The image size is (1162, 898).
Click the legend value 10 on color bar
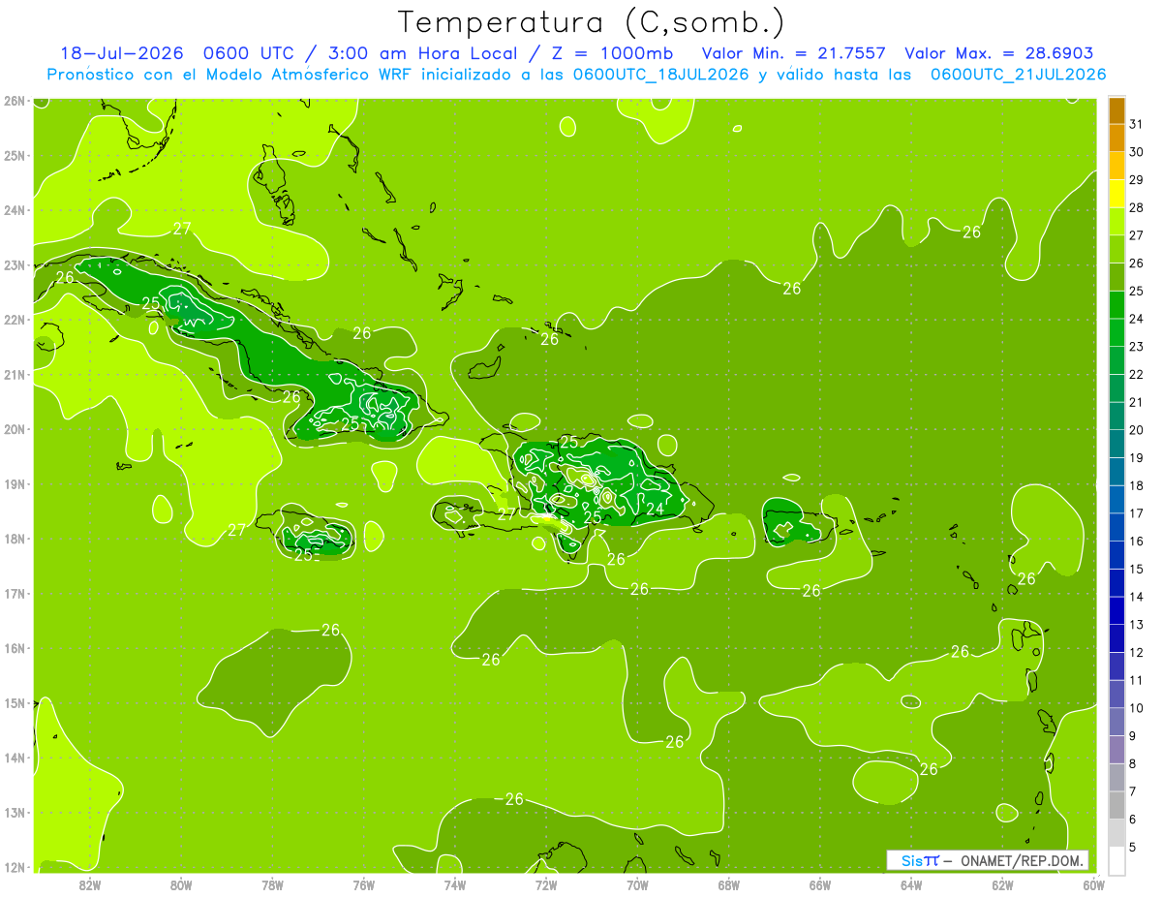[x=1136, y=708]
